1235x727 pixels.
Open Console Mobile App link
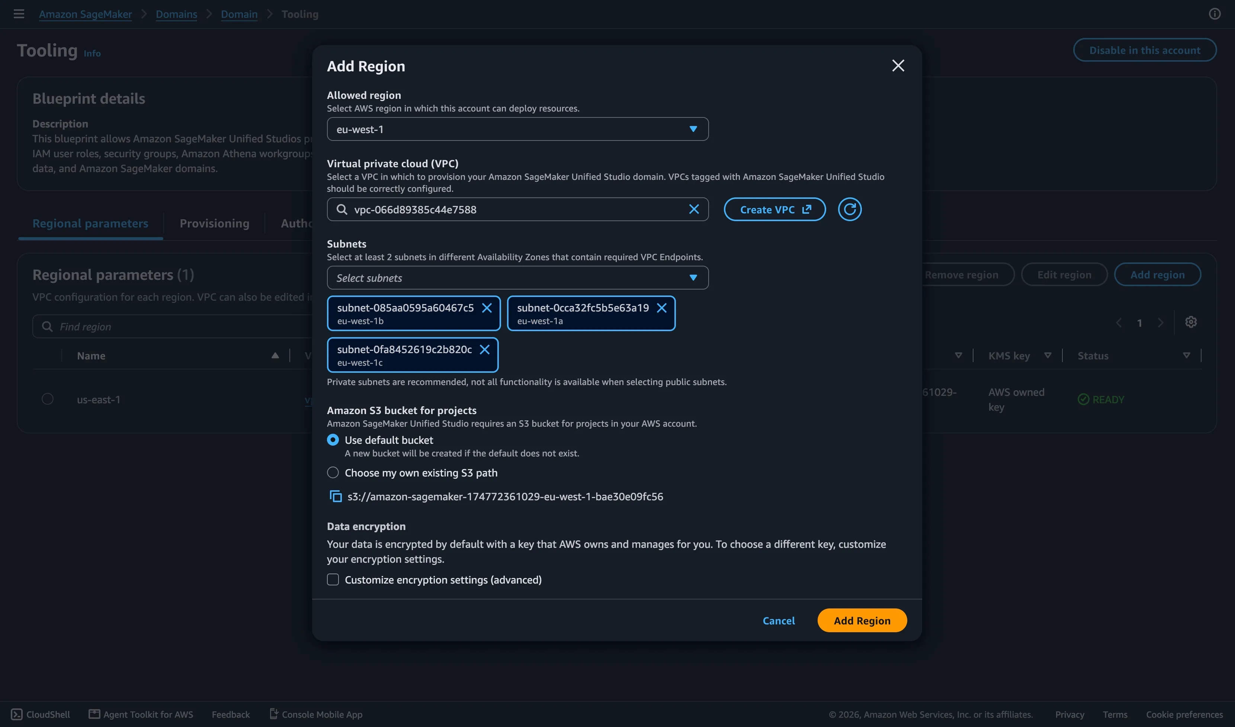316,714
